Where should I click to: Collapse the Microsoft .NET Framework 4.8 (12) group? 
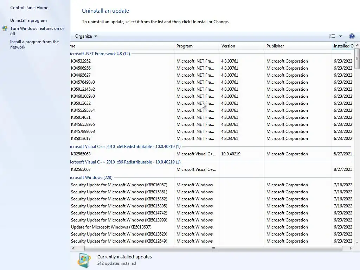coord(100,54)
